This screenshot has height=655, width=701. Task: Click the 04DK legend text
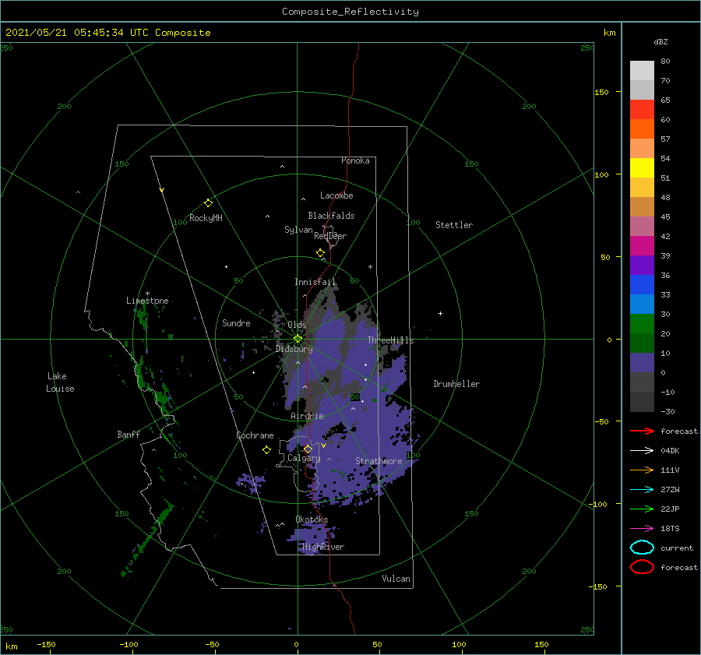click(x=670, y=451)
